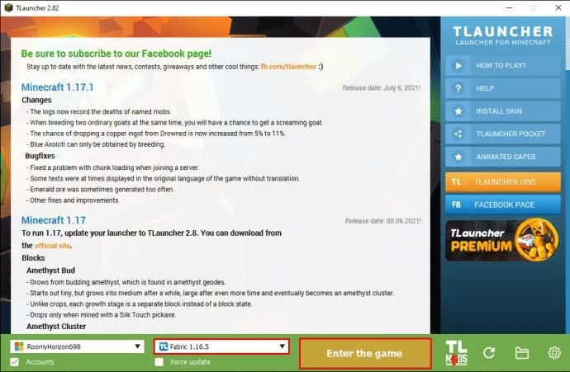
Task: Click the TL icon beside Fabric 1.16.5
Action: pyautogui.click(x=164, y=346)
